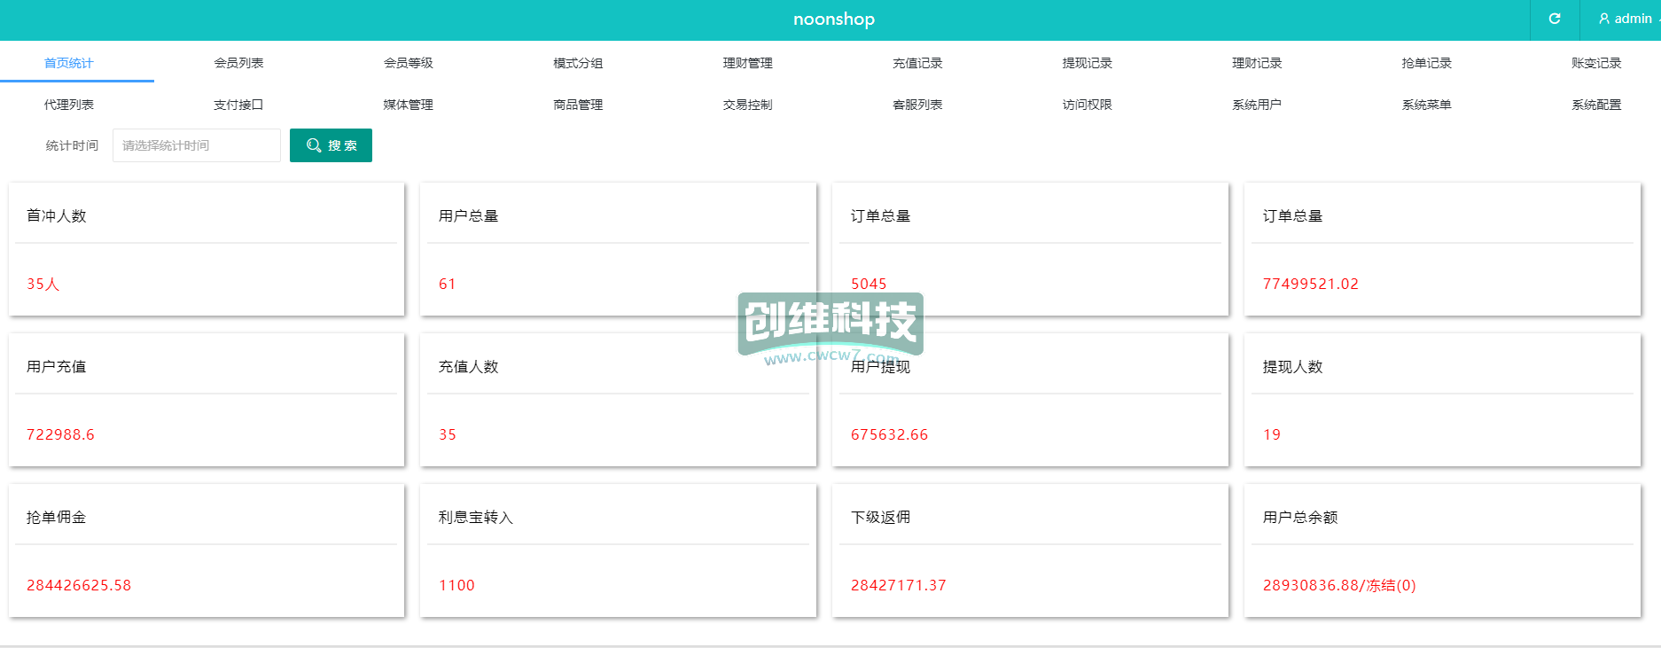Open the admin user menu
This screenshot has height=648, width=1661.
1628,19
